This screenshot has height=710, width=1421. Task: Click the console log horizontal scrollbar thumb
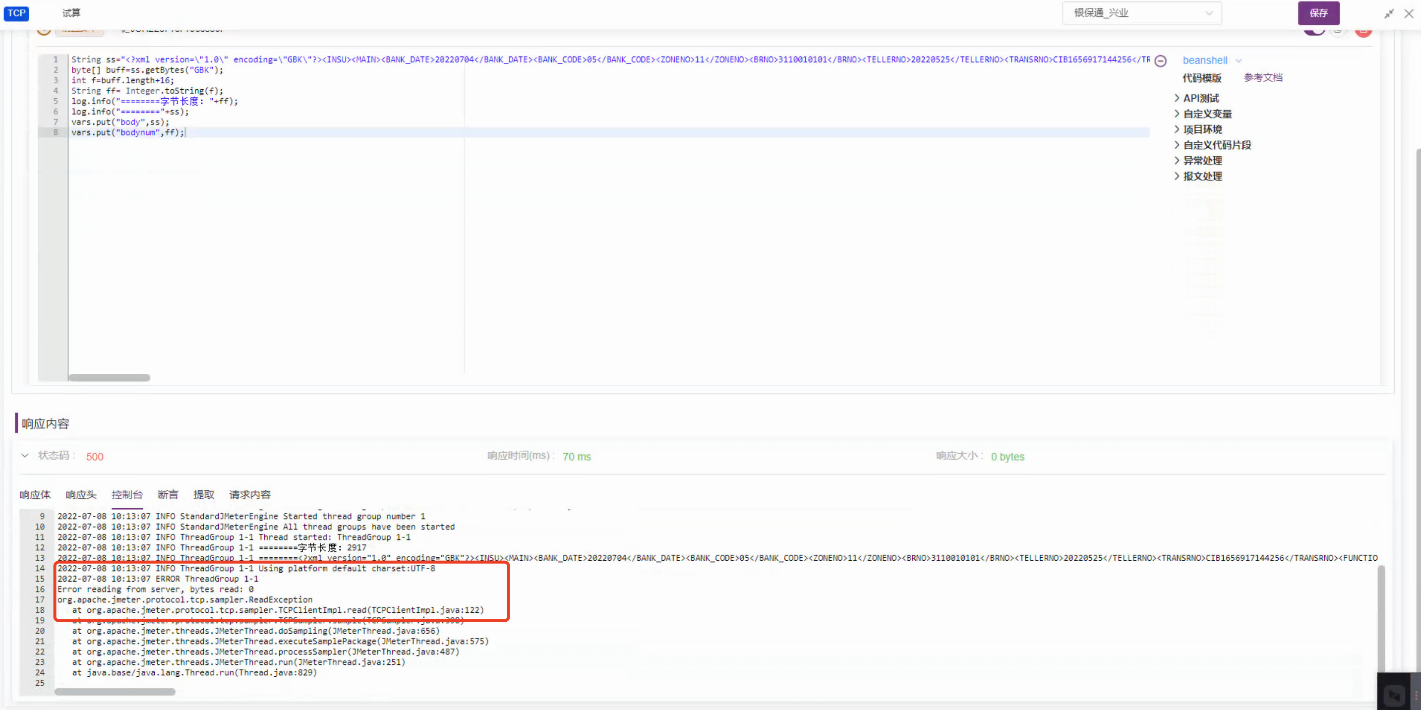click(115, 692)
